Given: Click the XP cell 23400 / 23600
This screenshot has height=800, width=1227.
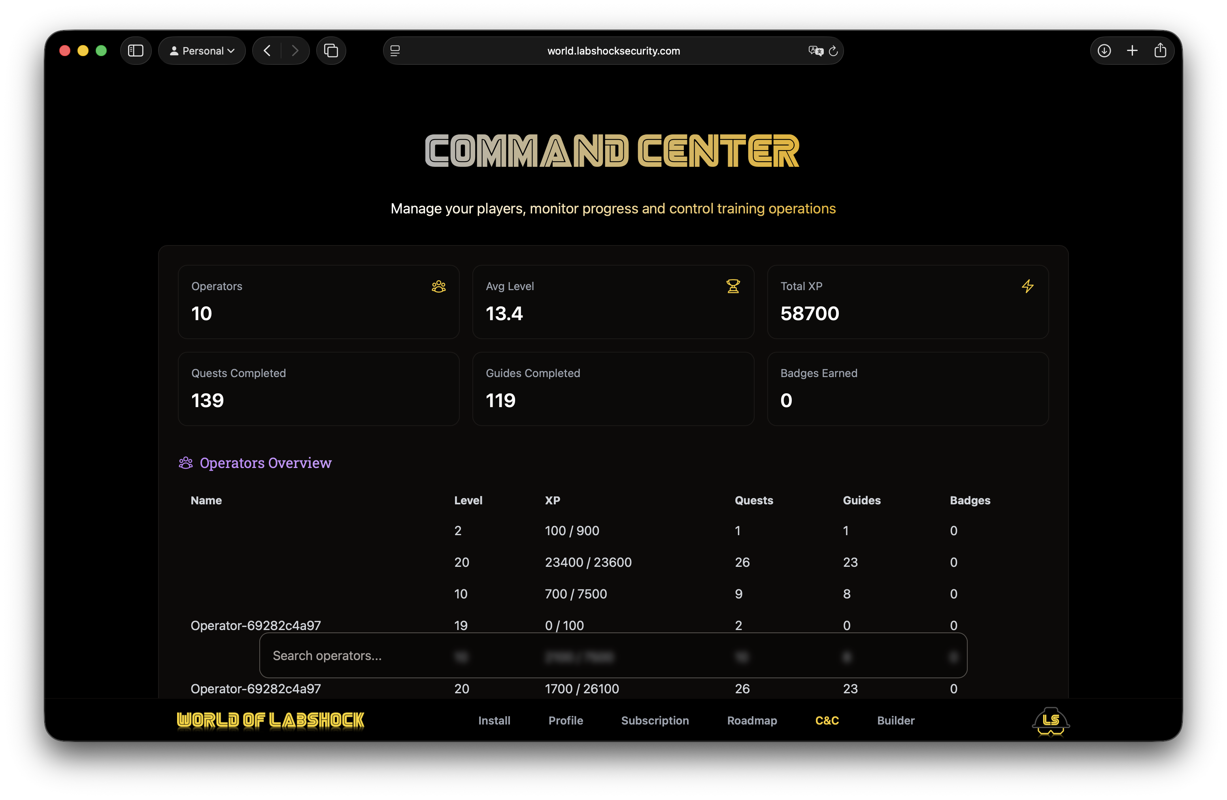Looking at the screenshot, I should click(588, 562).
